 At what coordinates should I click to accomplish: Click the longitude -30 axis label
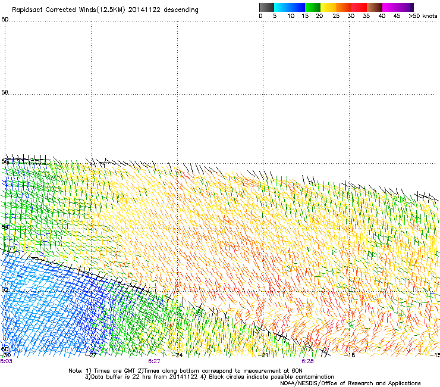click(7, 355)
